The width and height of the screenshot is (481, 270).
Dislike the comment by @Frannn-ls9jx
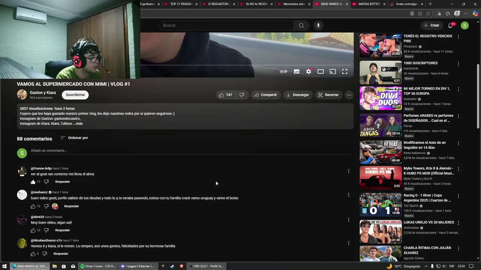click(x=46, y=182)
